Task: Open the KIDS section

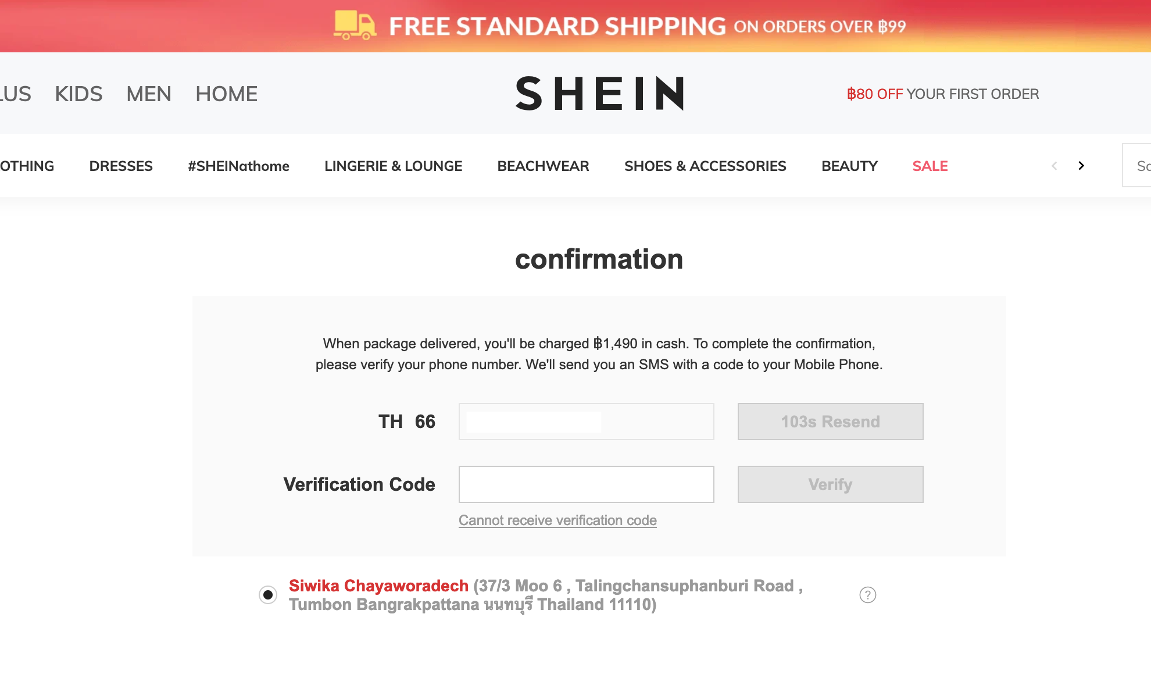Action: [x=78, y=94]
